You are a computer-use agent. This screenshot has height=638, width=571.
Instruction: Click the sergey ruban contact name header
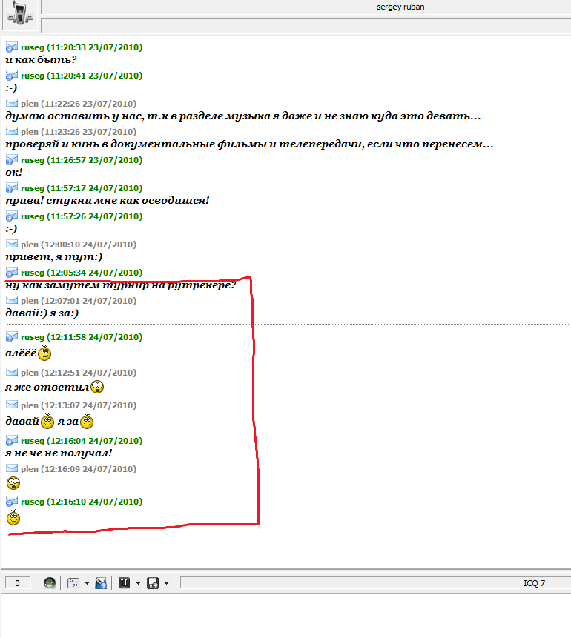pyautogui.click(x=400, y=7)
